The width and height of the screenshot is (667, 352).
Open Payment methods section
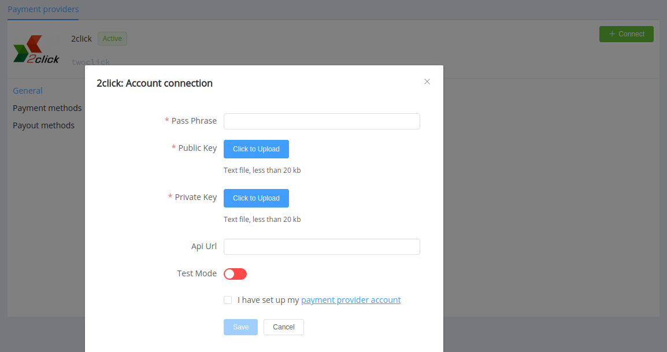[x=47, y=108]
